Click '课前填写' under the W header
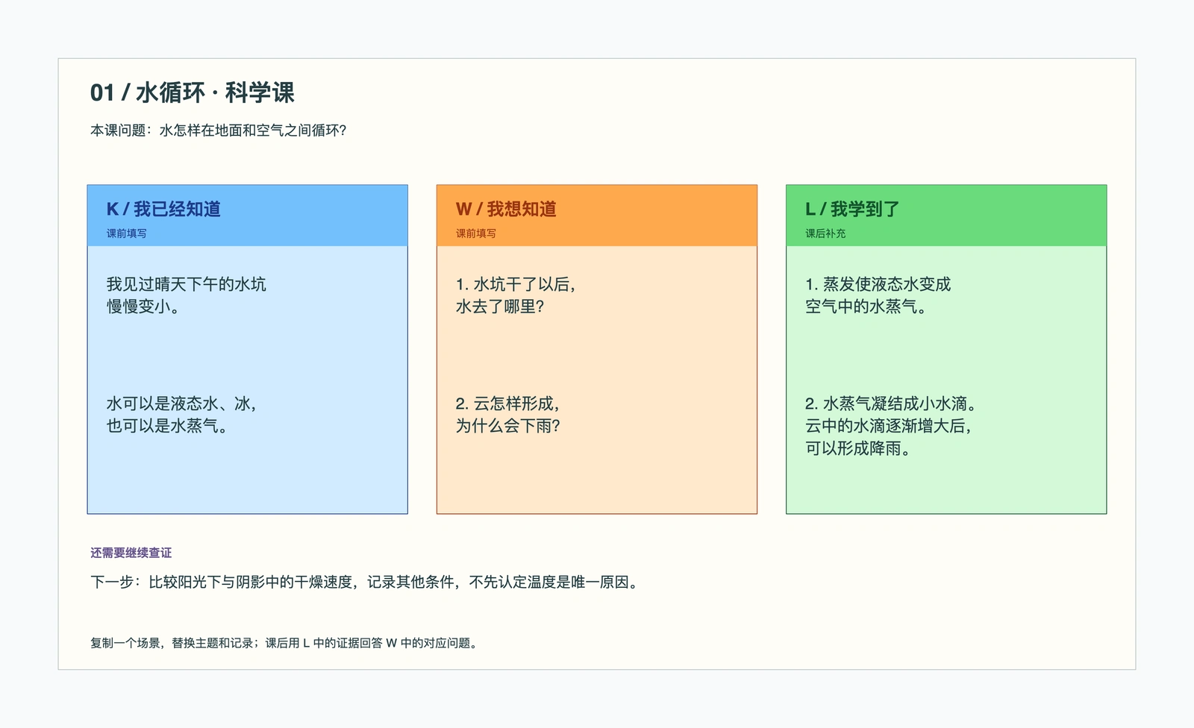1194x728 pixels. coord(476,233)
